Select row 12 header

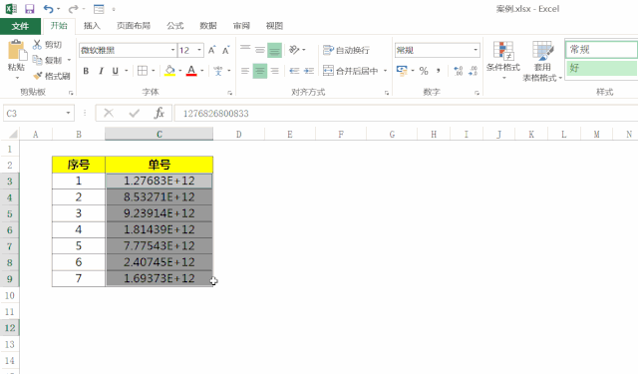click(x=9, y=327)
